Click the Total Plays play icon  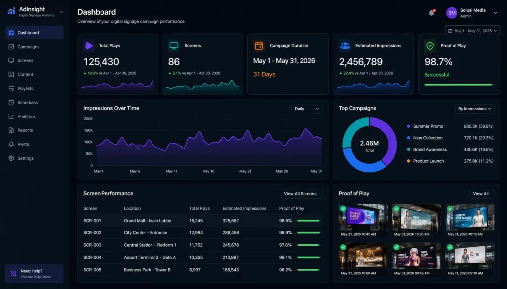(89, 46)
